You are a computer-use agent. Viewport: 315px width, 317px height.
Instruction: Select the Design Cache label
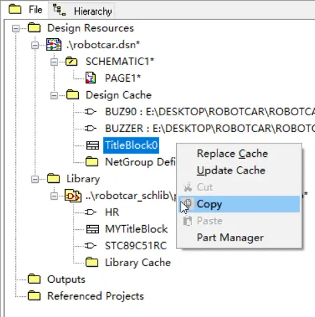point(118,95)
